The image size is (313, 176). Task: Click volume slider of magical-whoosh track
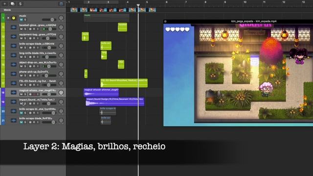(49, 94)
